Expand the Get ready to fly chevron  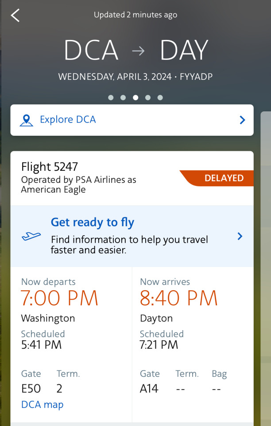(240, 236)
